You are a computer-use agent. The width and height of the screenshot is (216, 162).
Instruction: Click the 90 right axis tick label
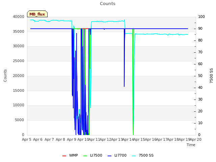200,28
